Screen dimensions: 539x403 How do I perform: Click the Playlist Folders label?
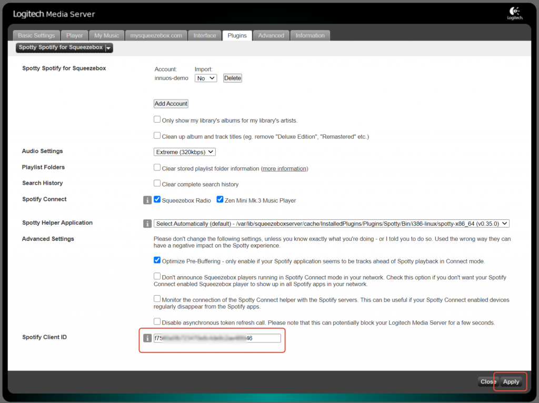point(43,167)
